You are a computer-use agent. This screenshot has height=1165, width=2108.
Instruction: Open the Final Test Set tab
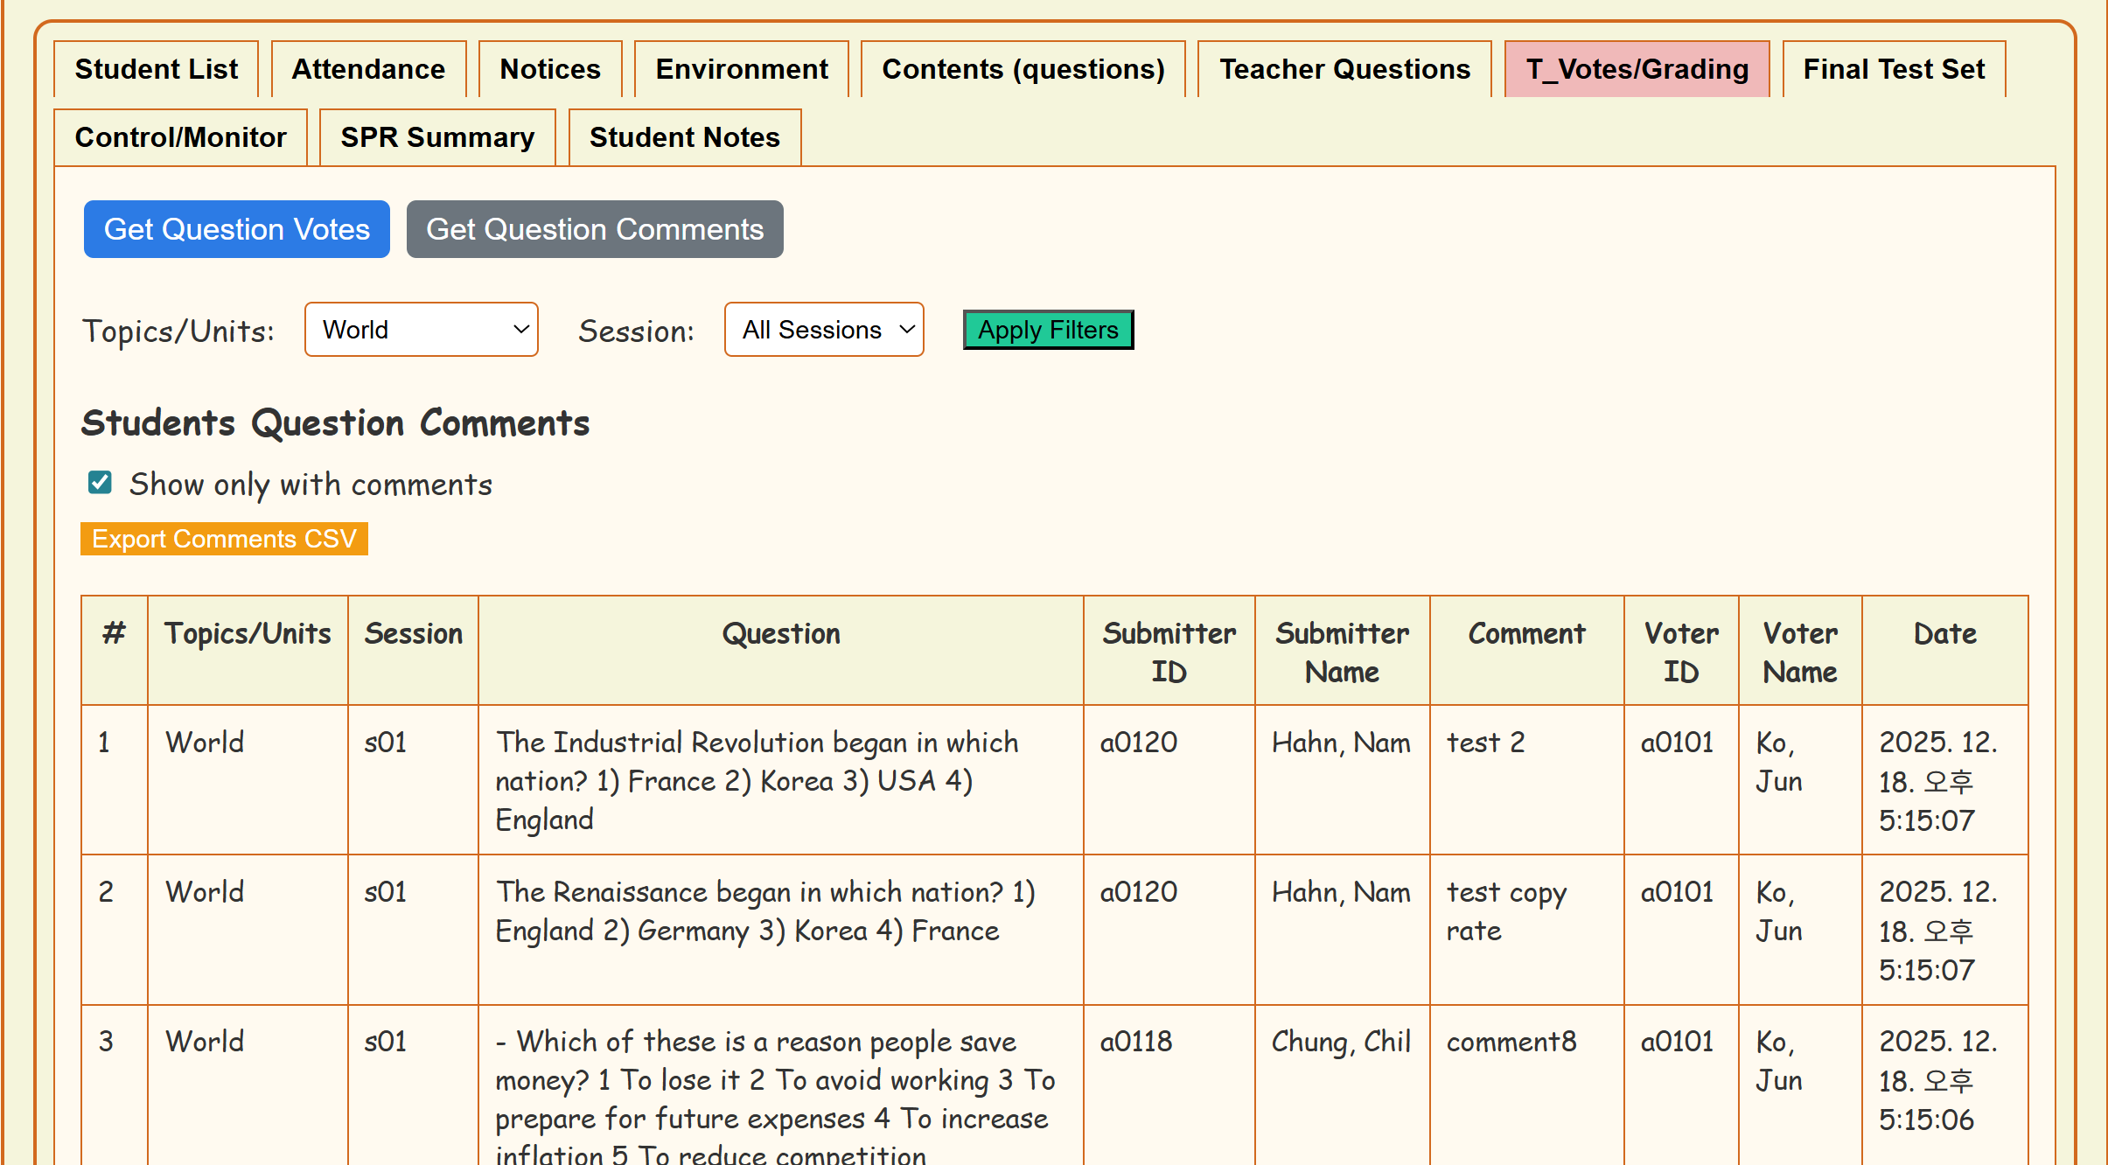(x=1894, y=69)
